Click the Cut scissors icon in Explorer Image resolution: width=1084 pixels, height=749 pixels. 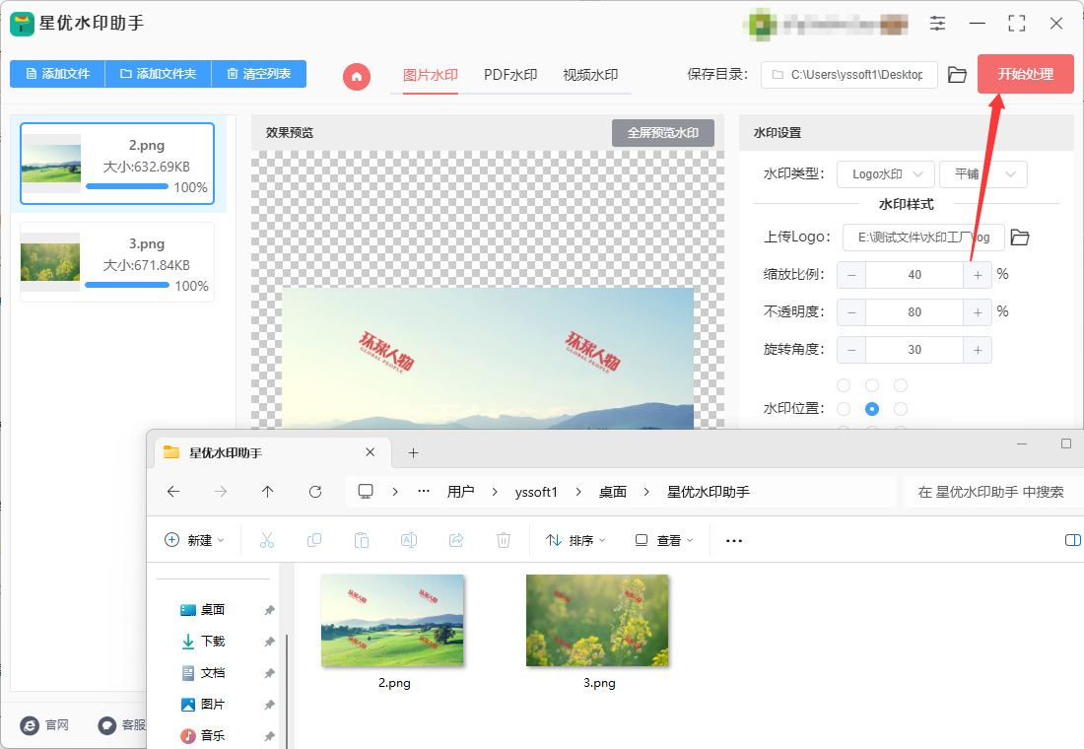click(x=267, y=540)
